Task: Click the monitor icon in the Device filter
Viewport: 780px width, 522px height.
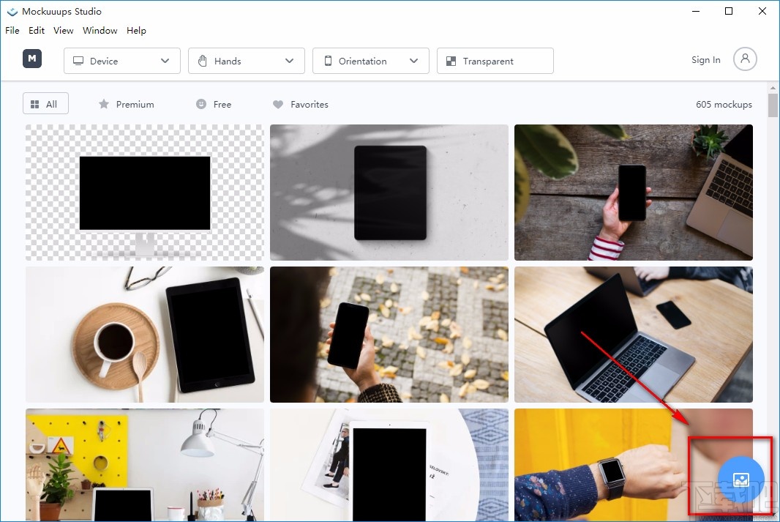Action: pos(78,61)
